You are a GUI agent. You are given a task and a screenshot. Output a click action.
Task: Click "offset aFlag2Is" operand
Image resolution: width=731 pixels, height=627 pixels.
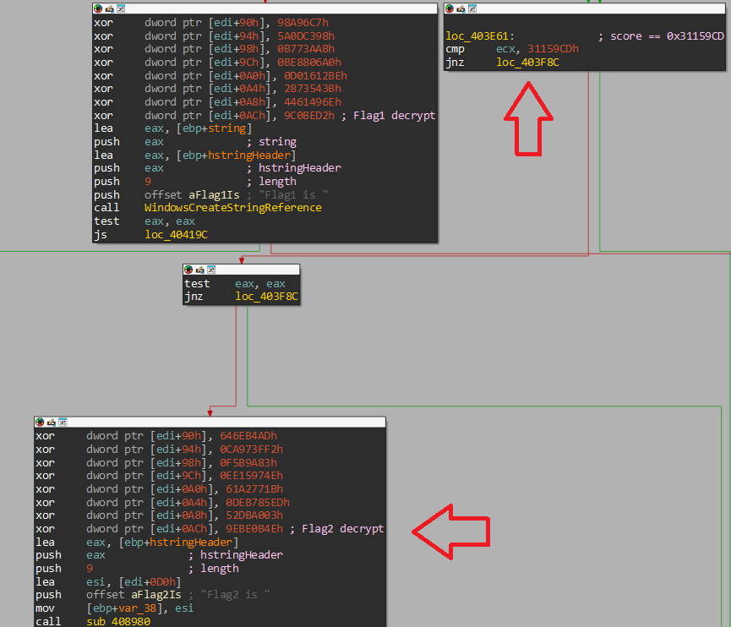click(x=134, y=595)
